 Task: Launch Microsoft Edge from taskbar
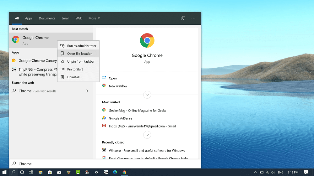[x=115, y=172]
